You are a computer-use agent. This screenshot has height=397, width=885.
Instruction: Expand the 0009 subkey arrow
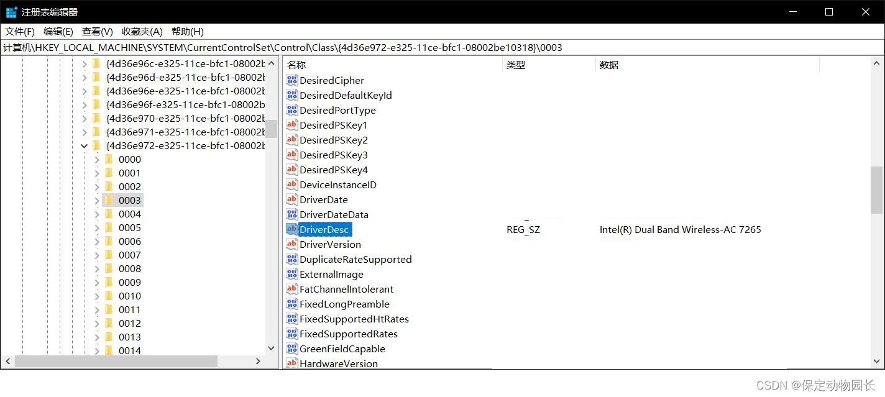point(96,282)
